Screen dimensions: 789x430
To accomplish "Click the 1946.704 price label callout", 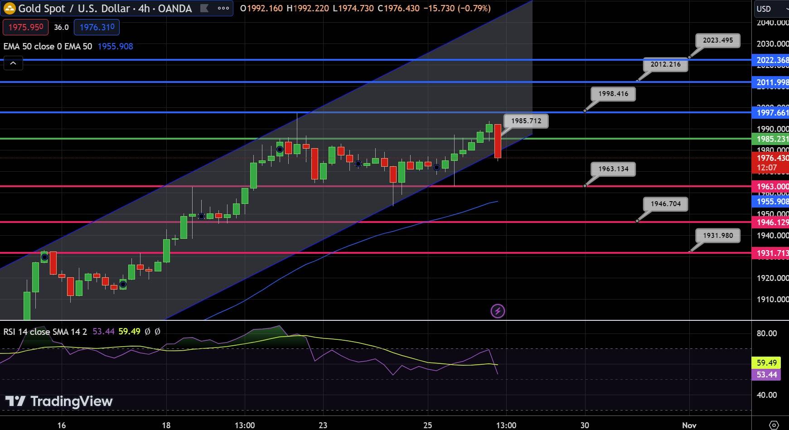I will (665, 204).
